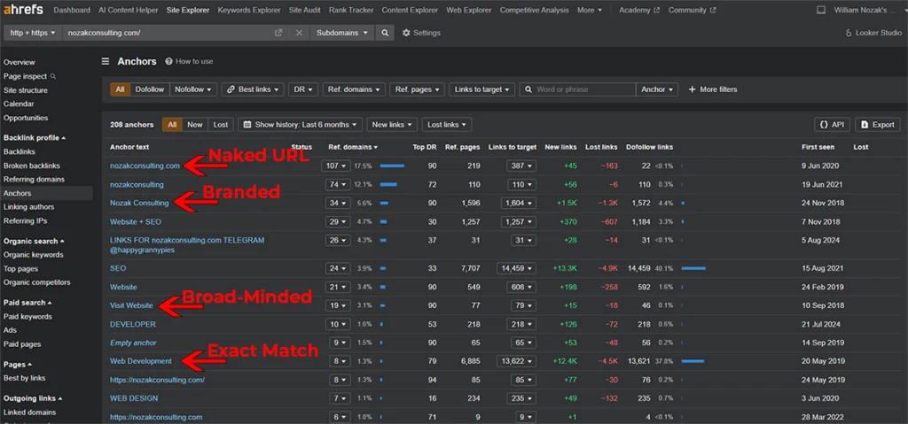Open Keywords Explorer

(249, 10)
